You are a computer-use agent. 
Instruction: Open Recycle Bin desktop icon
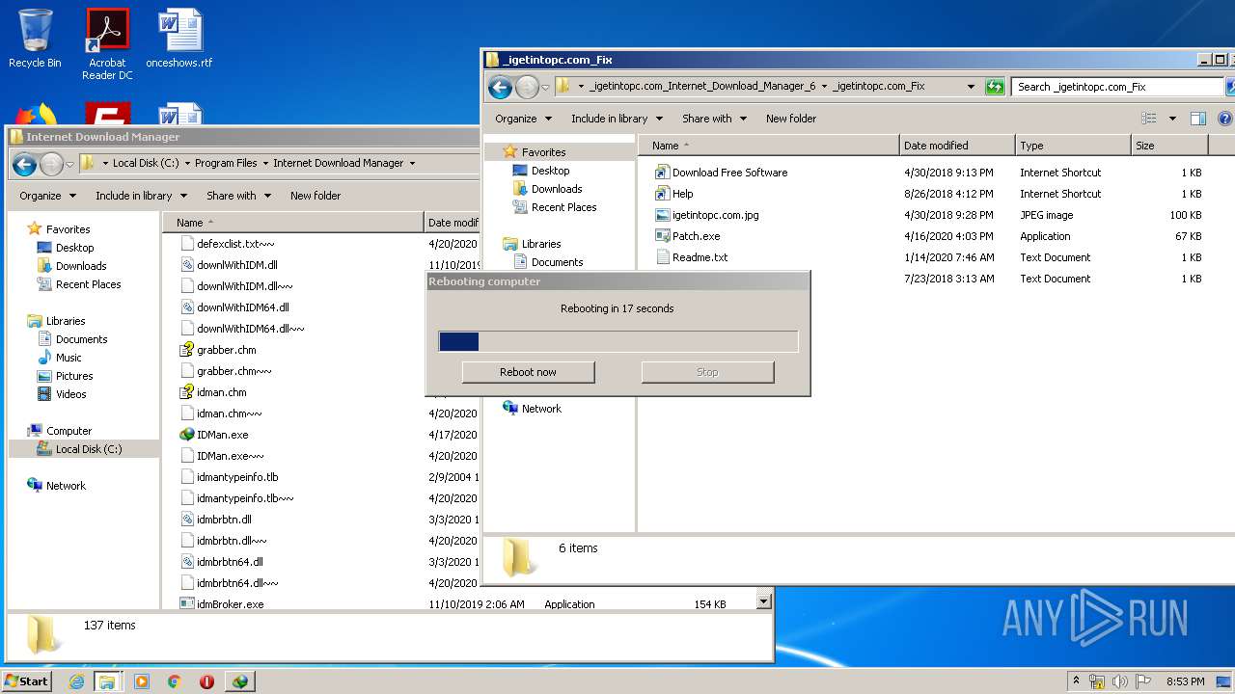35,39
